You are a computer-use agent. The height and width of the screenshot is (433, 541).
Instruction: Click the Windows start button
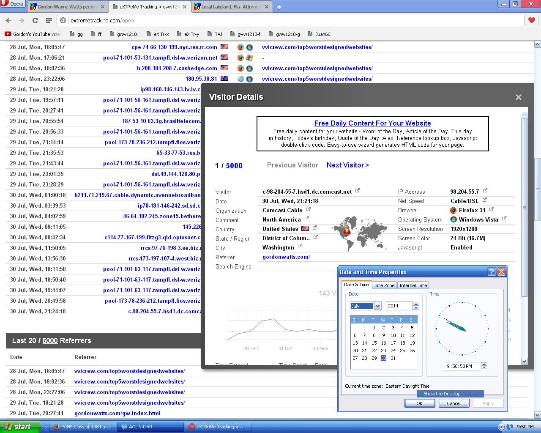pos(20,427)
